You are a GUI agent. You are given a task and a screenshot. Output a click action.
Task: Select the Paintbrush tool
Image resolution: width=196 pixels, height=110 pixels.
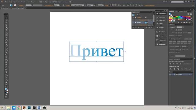pos(6,38)
